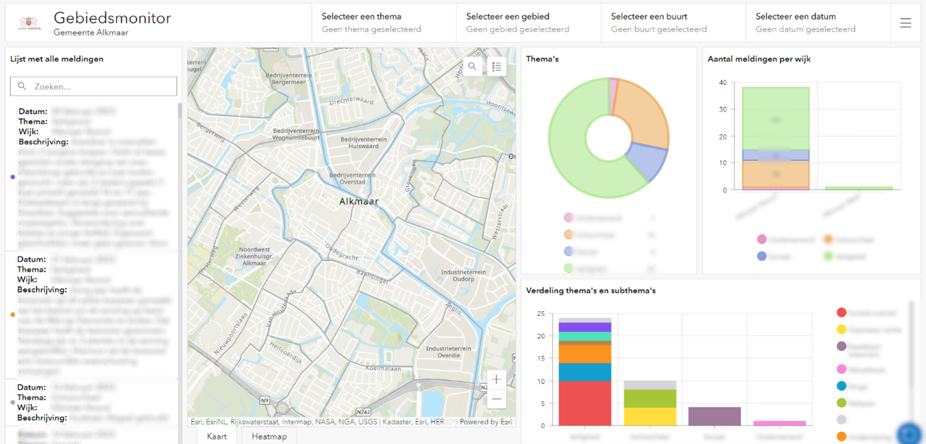Image resolution: width=926 pixels, height=444 pixels.
Task: Open the Selecteer een gebied dropdown
Action: [528, 22]
